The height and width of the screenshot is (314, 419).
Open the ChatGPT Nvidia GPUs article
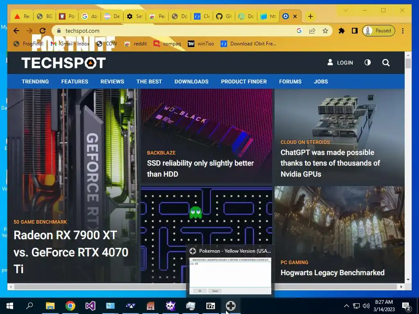[330, 163]
